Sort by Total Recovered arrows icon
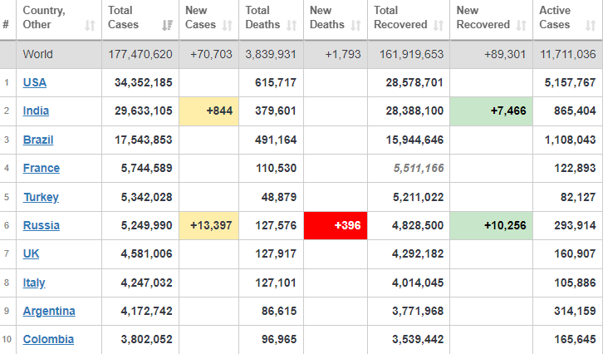 (439, 26)
